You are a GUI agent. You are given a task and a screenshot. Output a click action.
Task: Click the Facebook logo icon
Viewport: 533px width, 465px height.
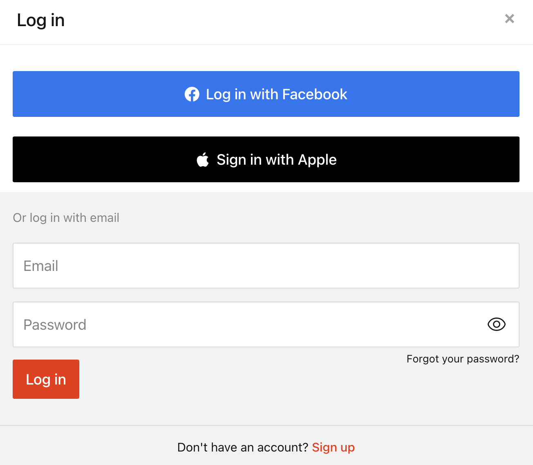click(192, 94)
